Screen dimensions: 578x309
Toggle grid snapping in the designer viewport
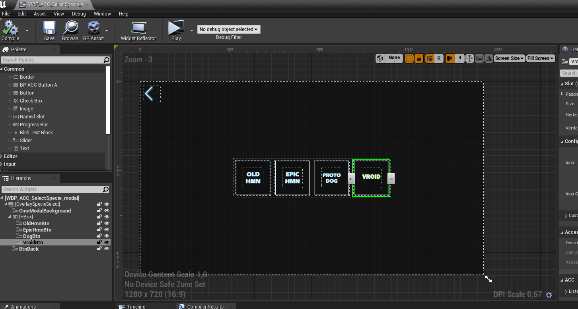450,58
